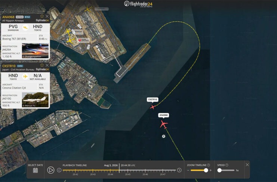Screen dimensions: 277x182
Task: Select the yellow aircraft at the terminal top
Action: click(x=88, y=9)
